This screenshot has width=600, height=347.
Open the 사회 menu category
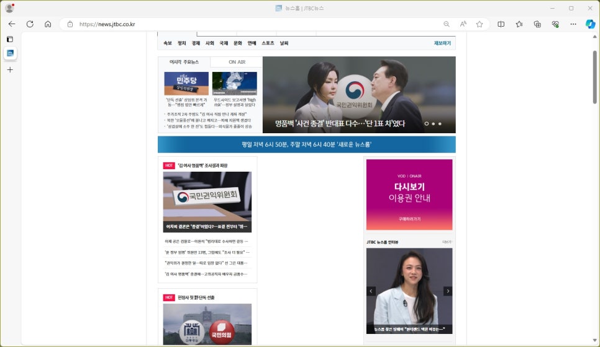pyautogui.click(x=210, y=43)
